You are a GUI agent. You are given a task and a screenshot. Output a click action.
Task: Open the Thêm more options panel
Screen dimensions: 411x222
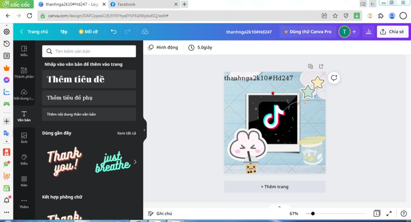point(24,203)
